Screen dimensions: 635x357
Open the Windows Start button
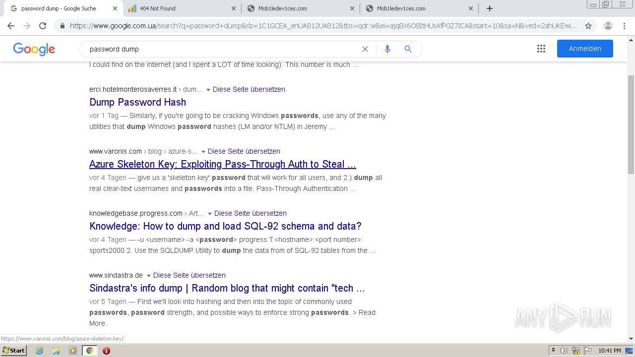[13, 351]
